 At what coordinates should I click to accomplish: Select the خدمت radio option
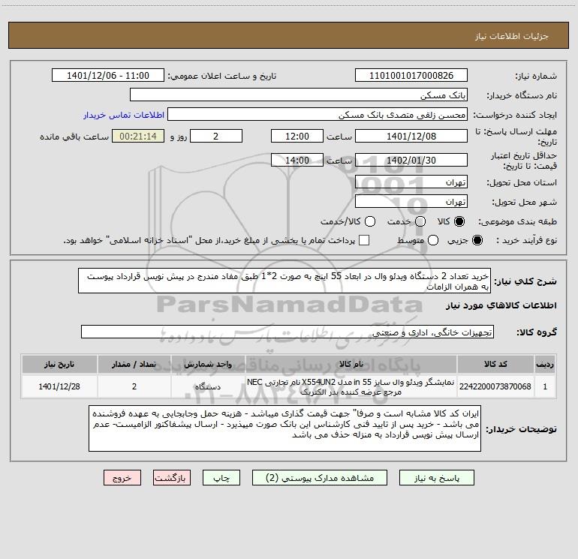pos(420,222)
